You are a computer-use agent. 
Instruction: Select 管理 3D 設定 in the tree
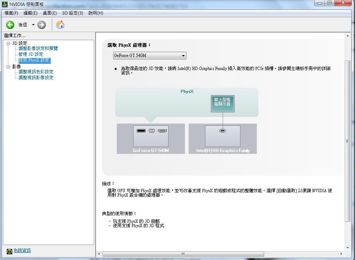pos(31,54)
